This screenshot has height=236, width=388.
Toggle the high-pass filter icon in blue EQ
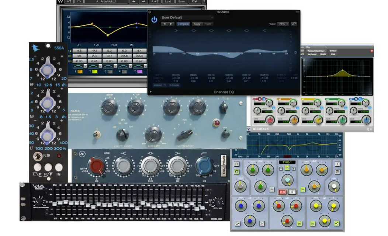coord(237,171)
